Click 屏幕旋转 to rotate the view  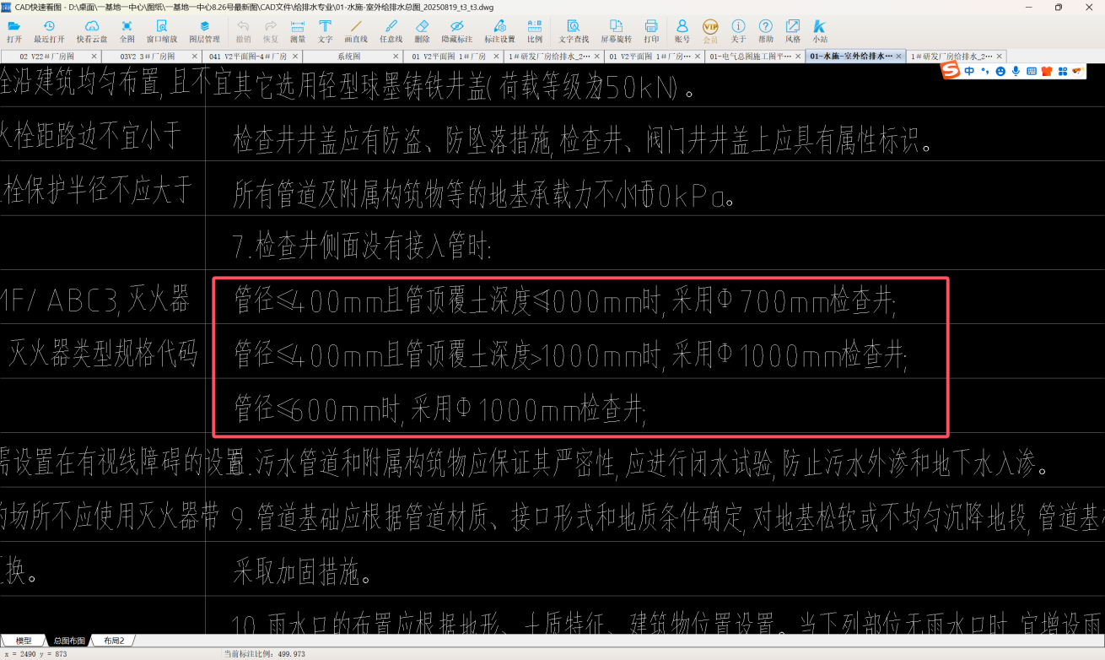[616, 31]
